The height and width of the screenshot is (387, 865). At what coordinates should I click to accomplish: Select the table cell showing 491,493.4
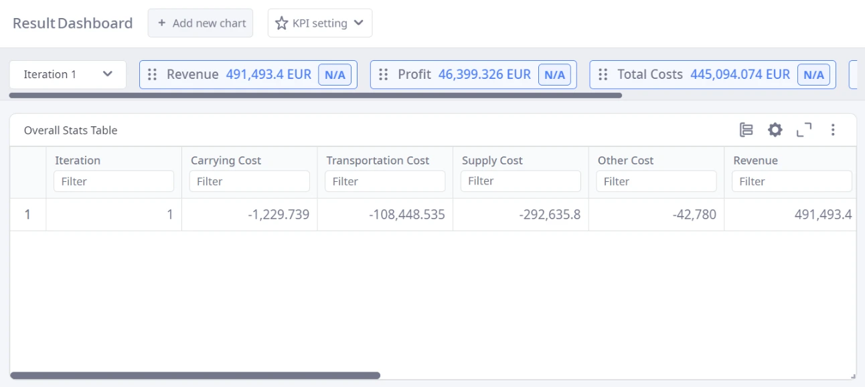[790, 215]
